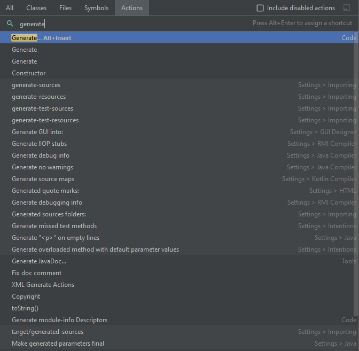Choose the toString() action

[179, 308]
